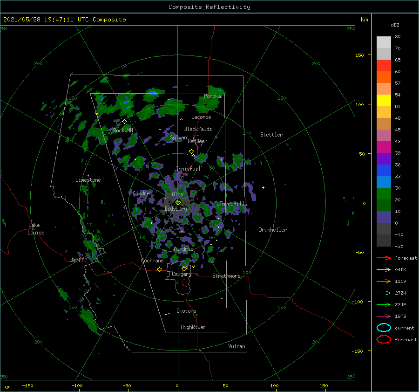Pick the light gray 70-80 dBZ swatch
The height and width of the screenshot is (392, 419).
point(384,42)
